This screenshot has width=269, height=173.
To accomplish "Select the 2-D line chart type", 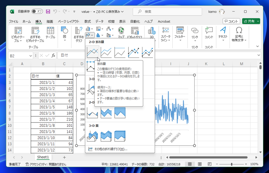I will click(92, 52).
